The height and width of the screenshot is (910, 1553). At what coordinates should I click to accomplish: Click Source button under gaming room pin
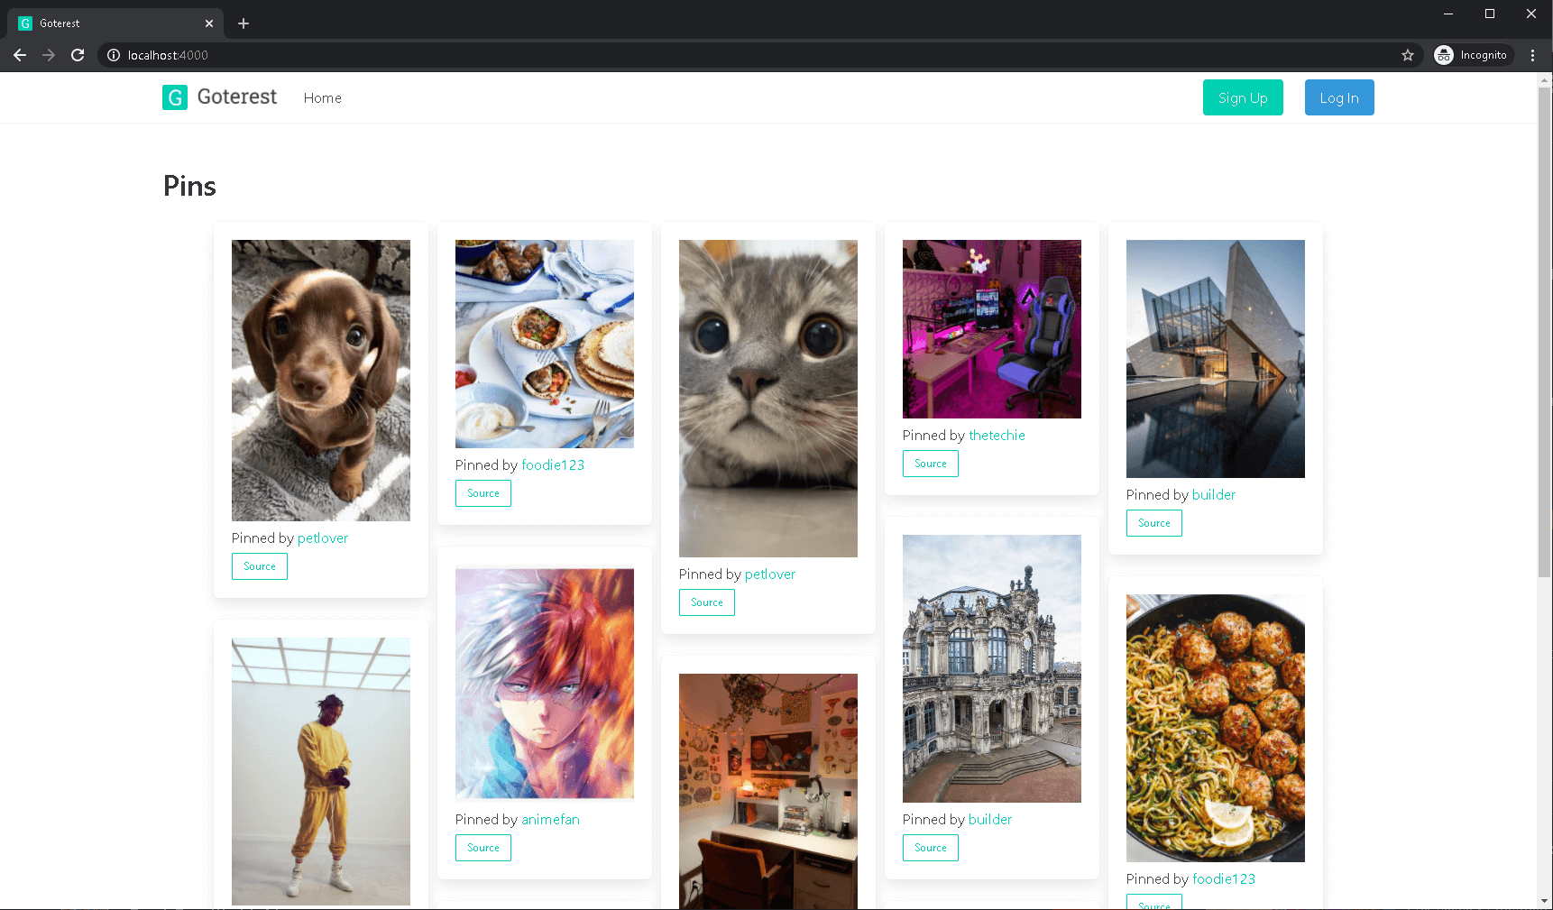[931, 464]
